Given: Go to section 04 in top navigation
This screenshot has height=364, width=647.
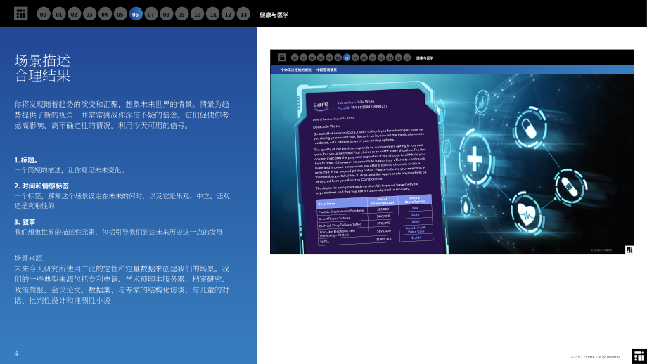Looking at the screenshot, I should 105,14.
